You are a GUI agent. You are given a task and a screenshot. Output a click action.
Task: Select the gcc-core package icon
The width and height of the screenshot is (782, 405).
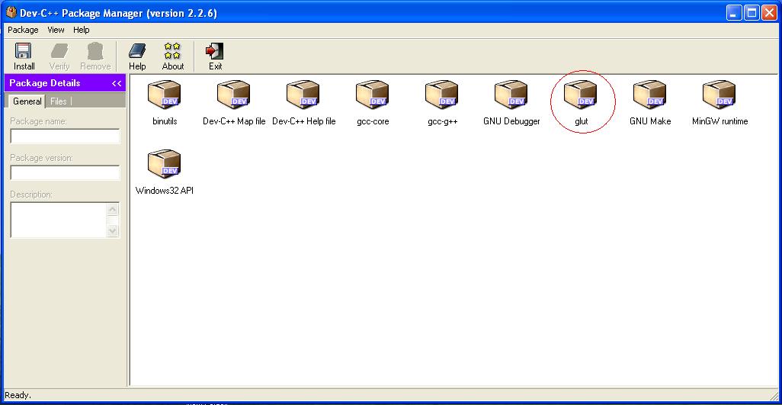click(373, 95)
